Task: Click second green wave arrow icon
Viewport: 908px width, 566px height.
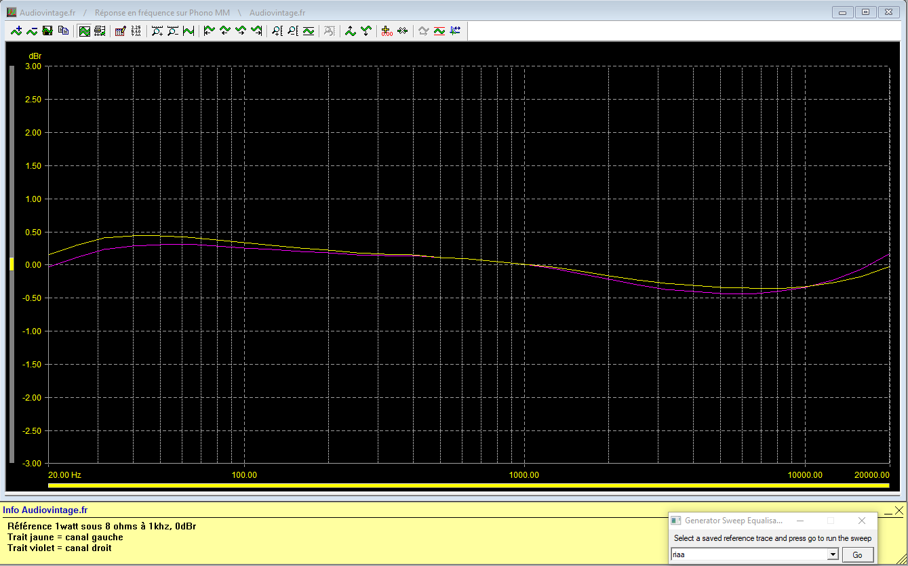Action: pyautogui.click(x=224, y=31)
